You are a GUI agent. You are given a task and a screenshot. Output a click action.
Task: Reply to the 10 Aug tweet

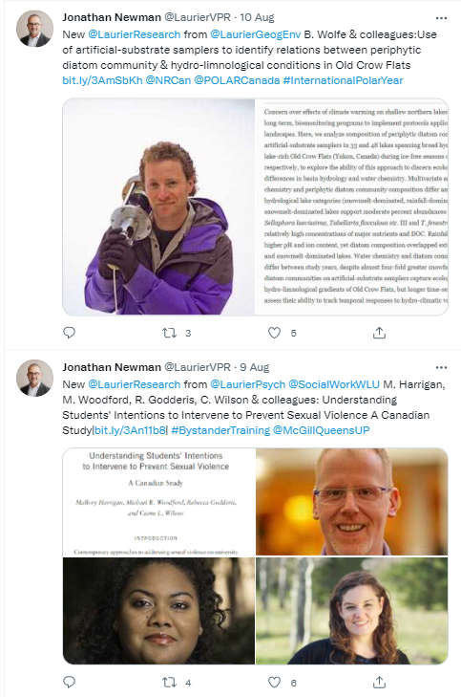70,333
